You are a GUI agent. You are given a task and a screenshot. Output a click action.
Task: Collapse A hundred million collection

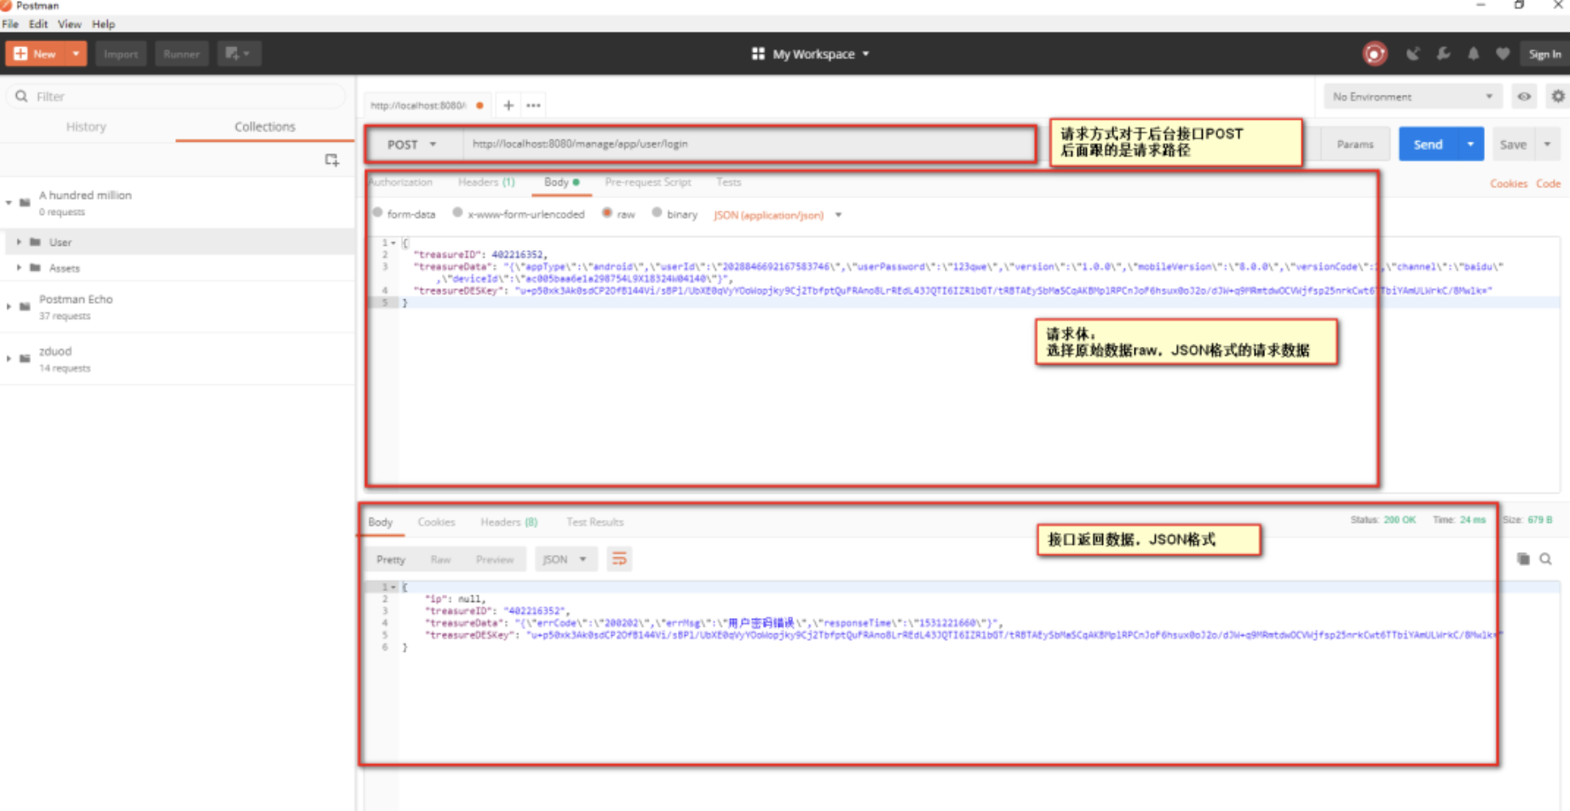(9, 203)
